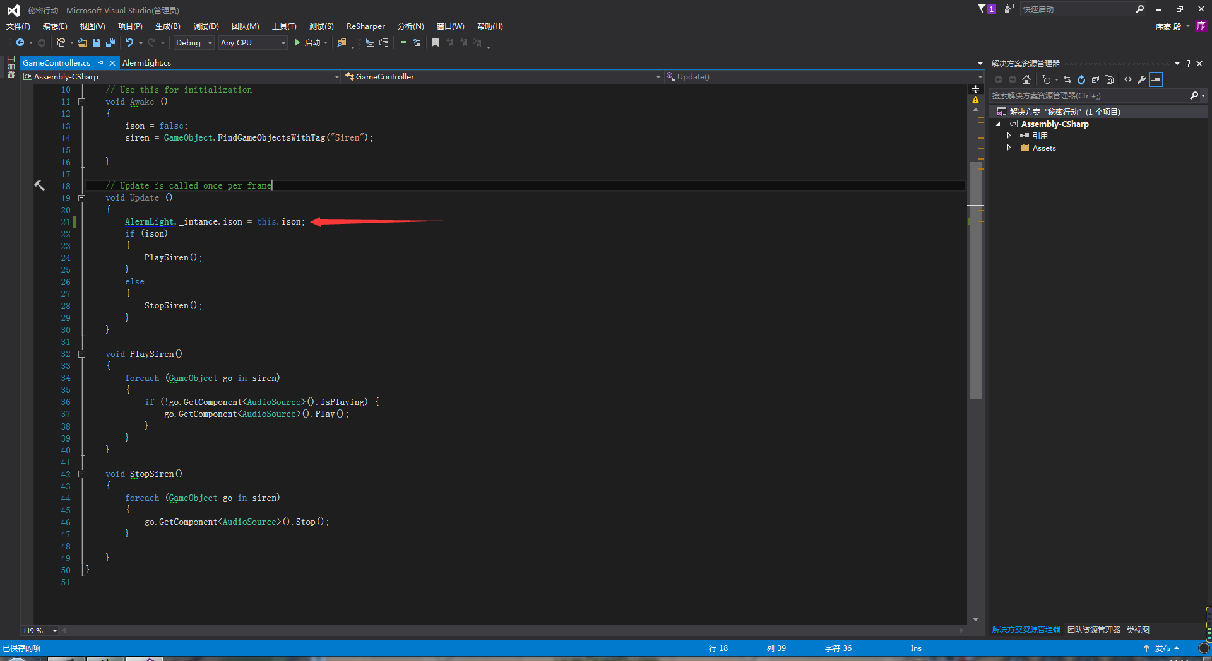Click the Solution Explorer search field
Viewport: 1212px width, 661px height.
click(1090, 96)
